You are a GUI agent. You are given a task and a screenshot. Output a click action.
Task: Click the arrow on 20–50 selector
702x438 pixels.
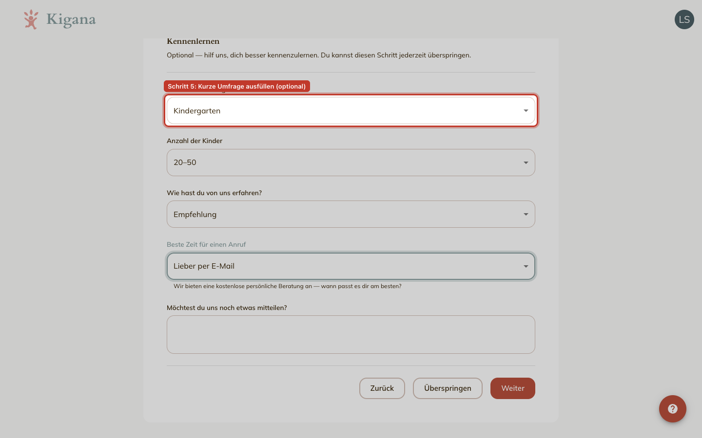click(526, 163)
